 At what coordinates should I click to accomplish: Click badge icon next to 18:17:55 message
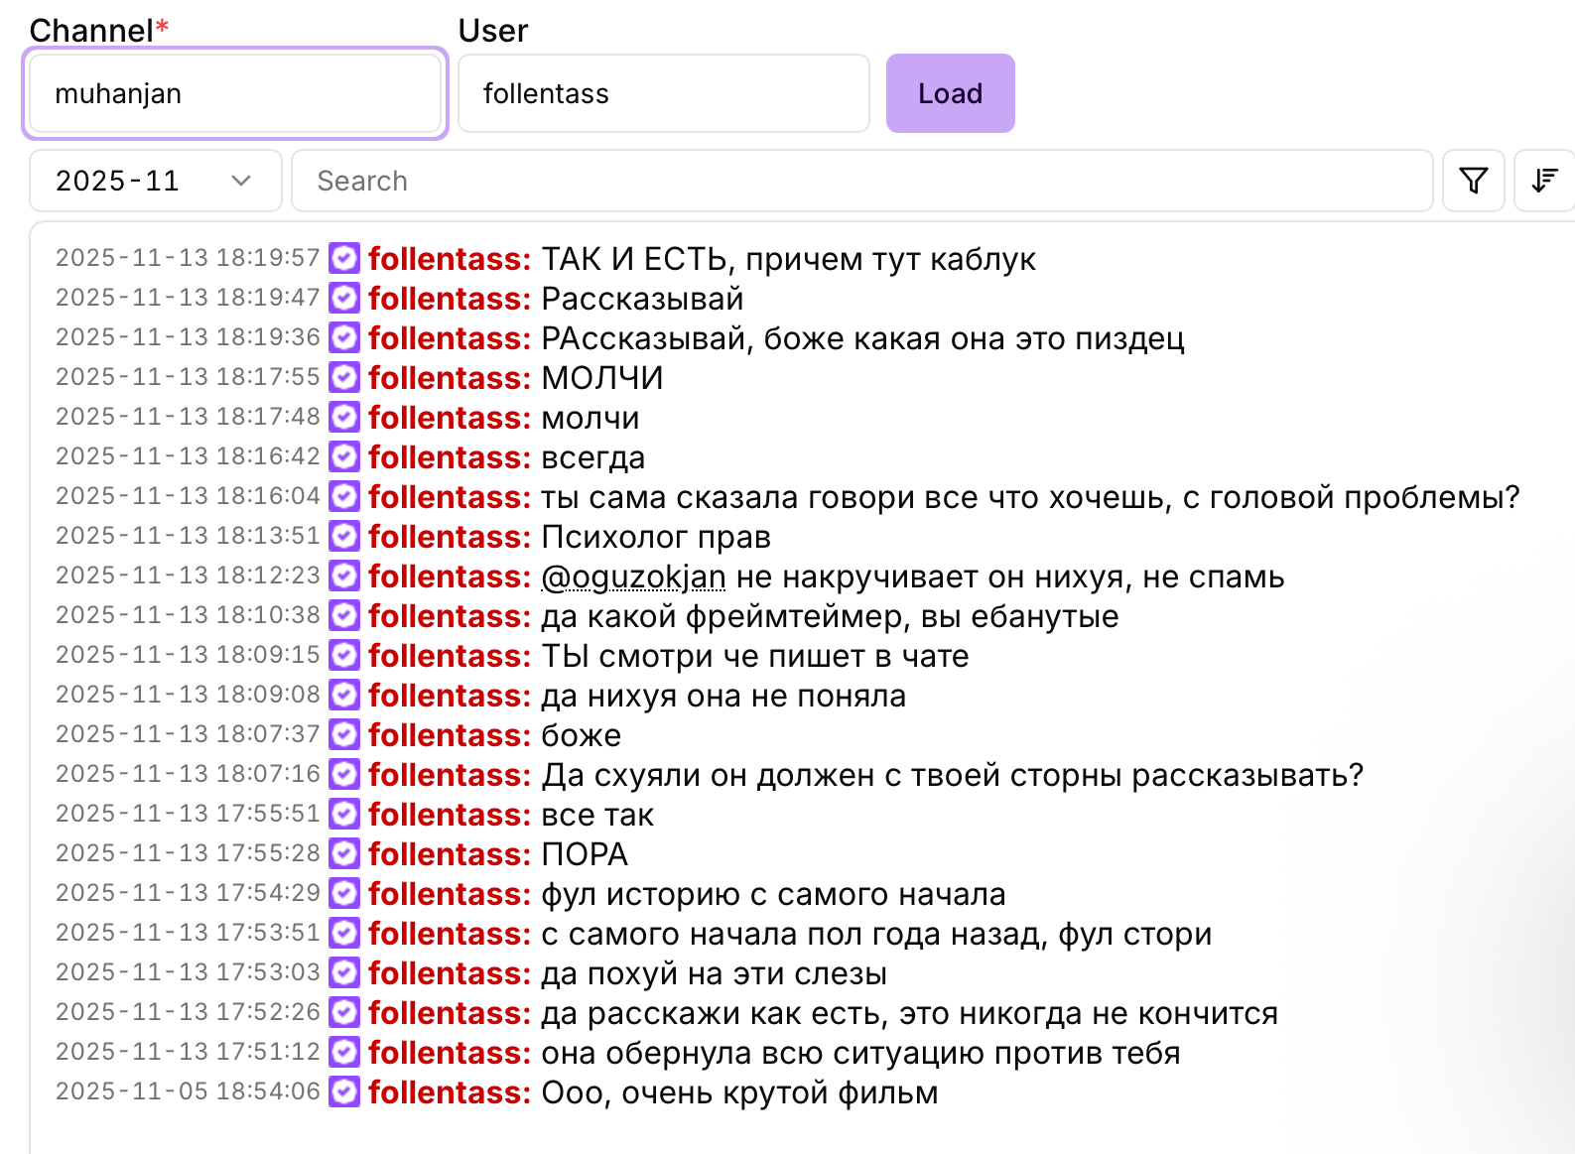pyautogui.click(x=344, y=378)
